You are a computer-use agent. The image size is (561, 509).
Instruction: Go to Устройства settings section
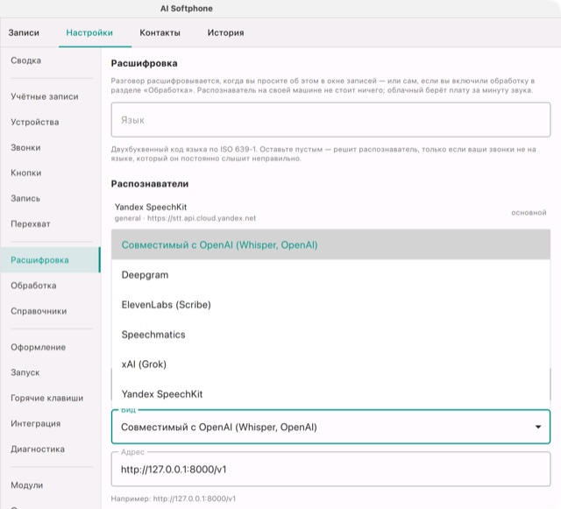point(51,122)
